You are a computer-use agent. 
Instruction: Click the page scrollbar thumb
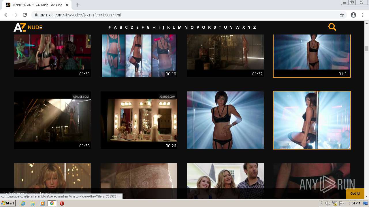coord(367,49)
